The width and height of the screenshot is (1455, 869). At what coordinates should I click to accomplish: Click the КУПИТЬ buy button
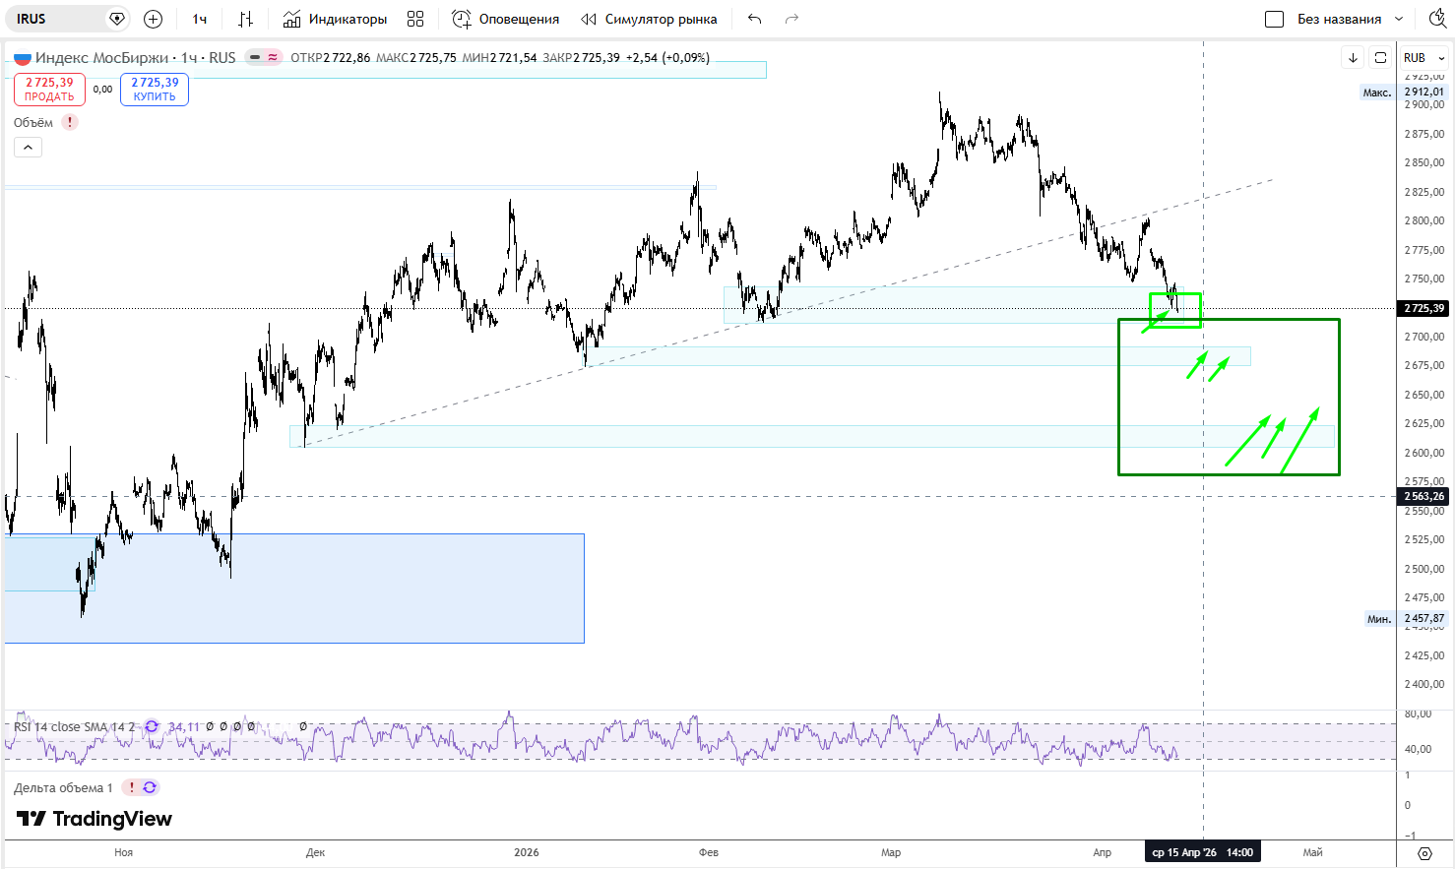coord(155,90)
